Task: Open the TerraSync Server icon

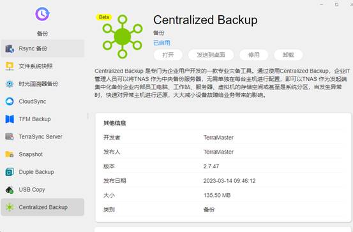Action: (10, 136)
